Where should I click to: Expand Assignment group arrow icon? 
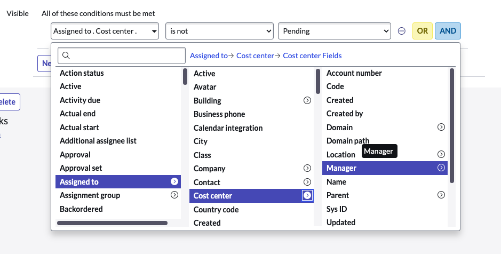tap(174, 195)
